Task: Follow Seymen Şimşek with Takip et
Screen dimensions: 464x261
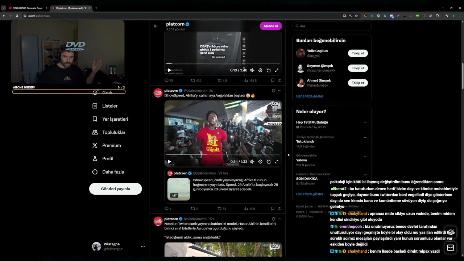Action: [x=358, y=68]
